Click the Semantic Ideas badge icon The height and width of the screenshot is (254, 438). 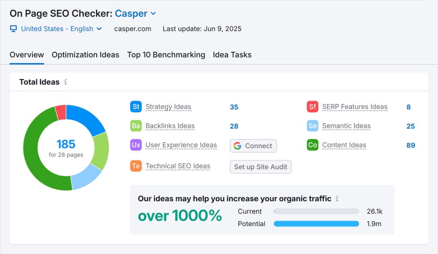[x=312, y=126]
